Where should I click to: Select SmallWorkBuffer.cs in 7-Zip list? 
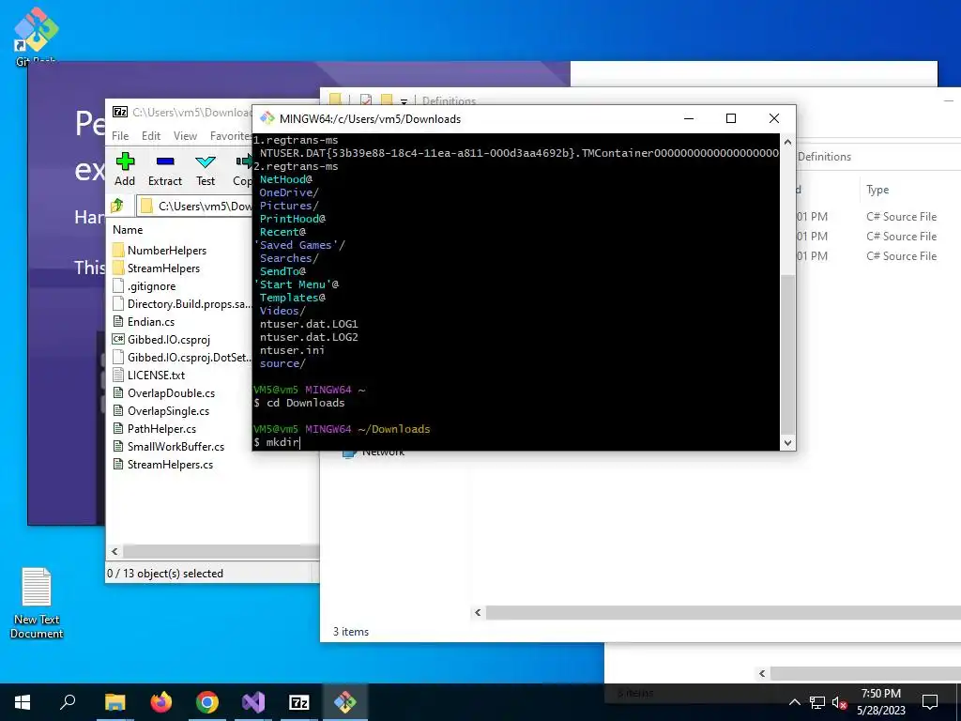(175, 446)
